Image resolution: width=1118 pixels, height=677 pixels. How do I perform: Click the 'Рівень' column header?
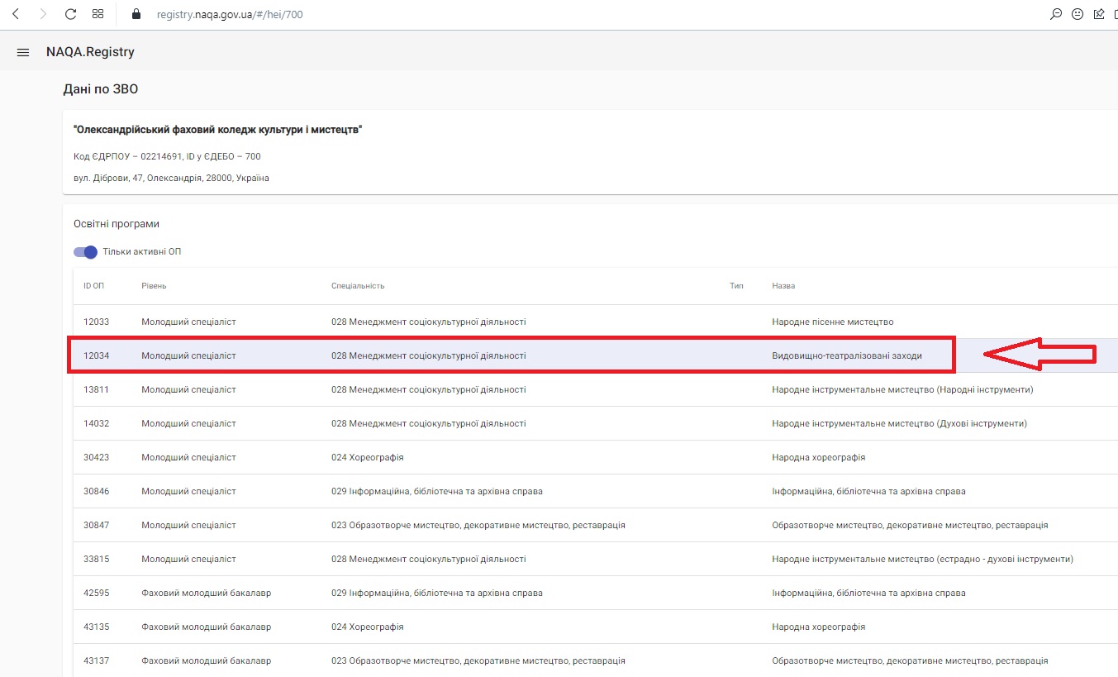point(155,286)
